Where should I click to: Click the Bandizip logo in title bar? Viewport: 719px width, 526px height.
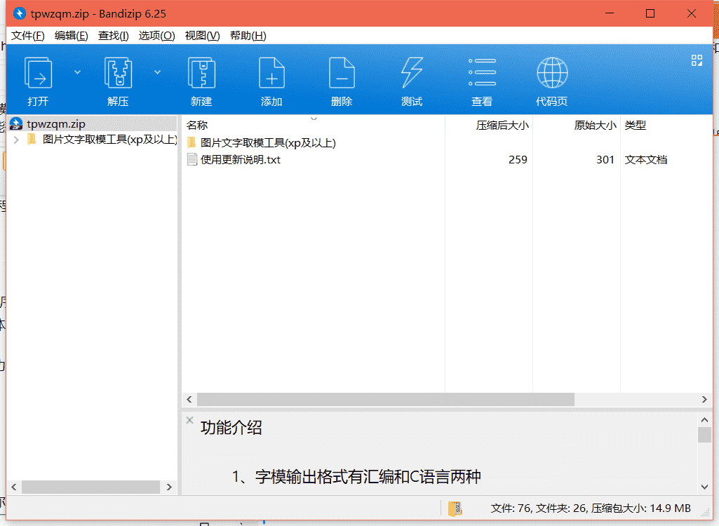point(19,13)
